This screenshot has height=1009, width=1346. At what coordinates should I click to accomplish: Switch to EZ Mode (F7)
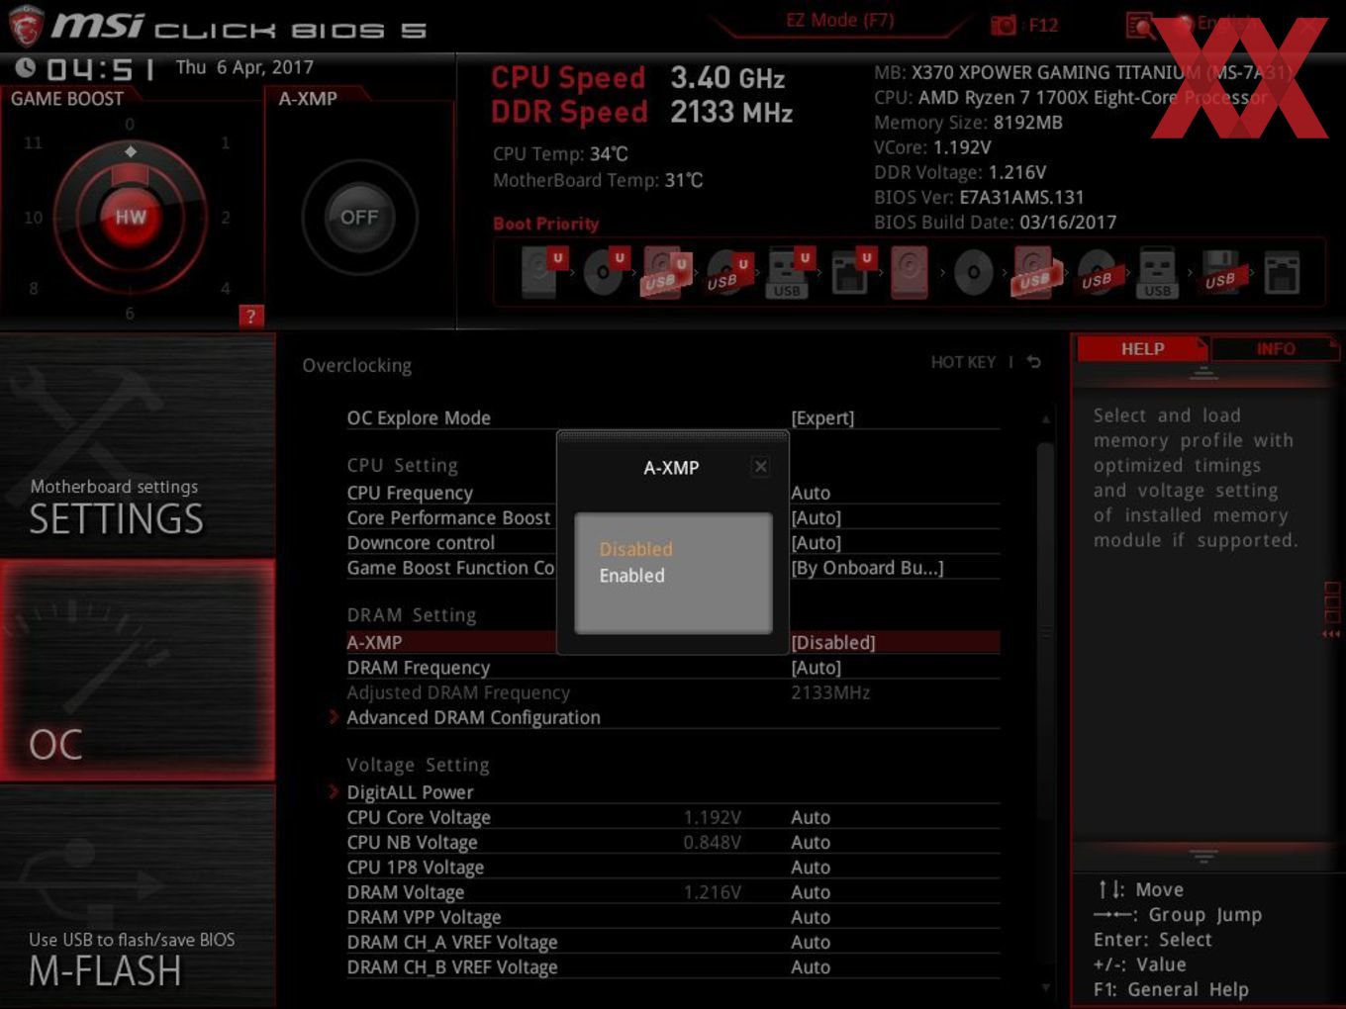coord(839,20)
